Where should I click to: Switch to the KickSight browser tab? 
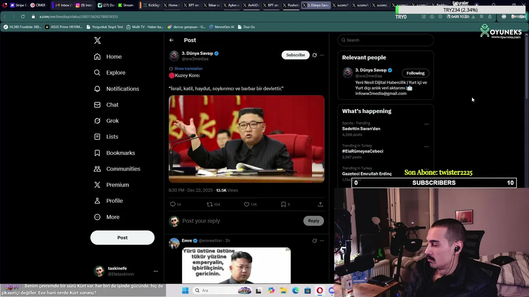[151, 5]
